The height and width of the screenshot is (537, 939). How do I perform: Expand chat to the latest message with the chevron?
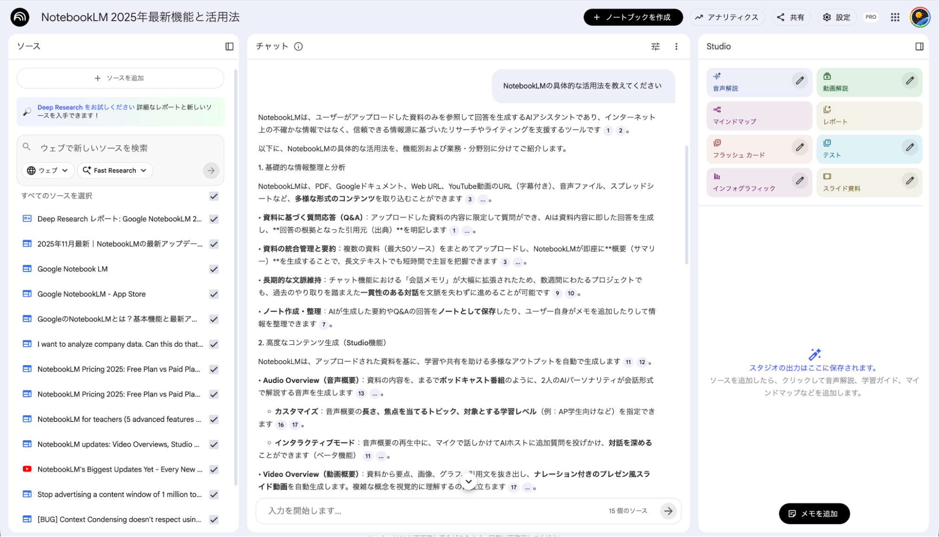pyautogui.click(x=468, y=482)
